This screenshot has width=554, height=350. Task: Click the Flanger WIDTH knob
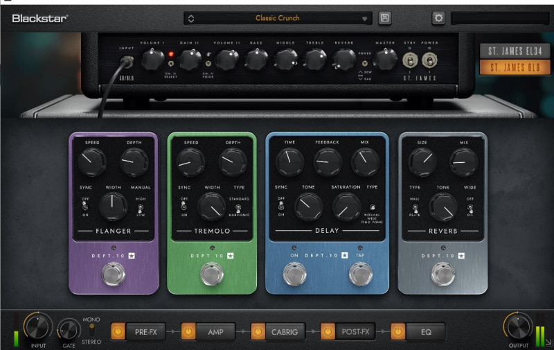(113, 207)
